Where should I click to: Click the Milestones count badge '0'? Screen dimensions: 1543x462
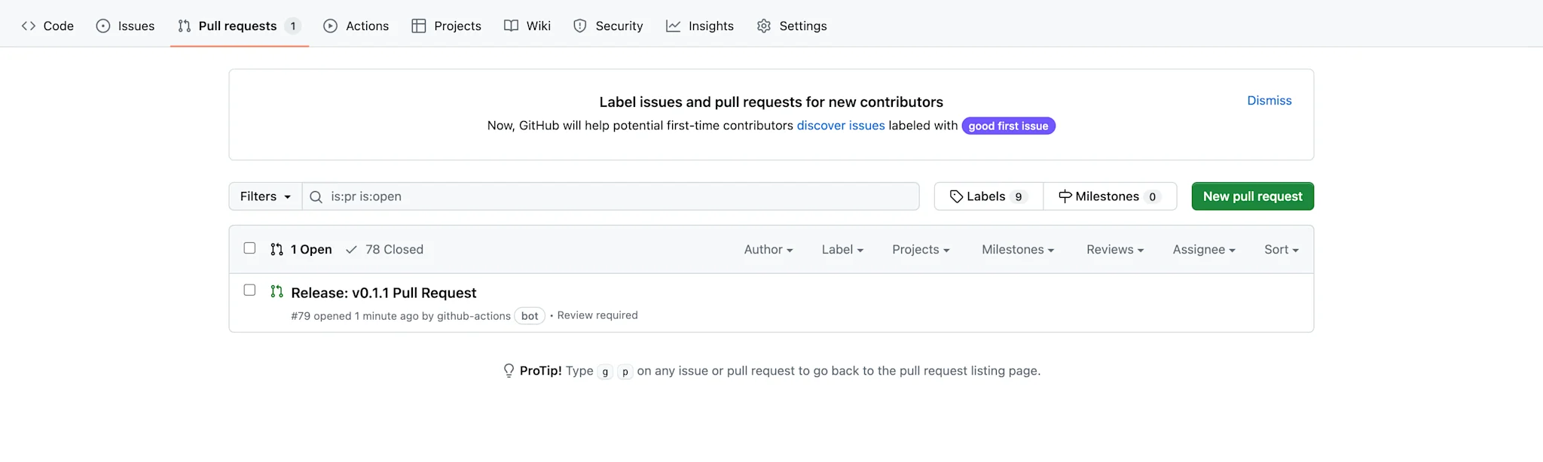coord(1152,197)
